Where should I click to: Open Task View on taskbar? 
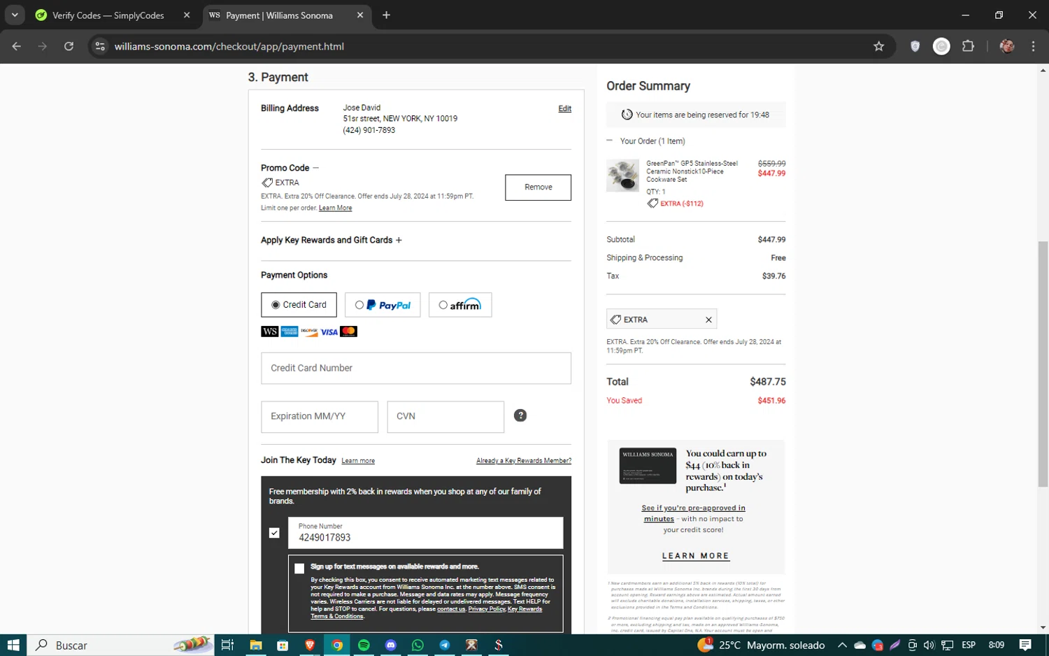tap(227, 645)
